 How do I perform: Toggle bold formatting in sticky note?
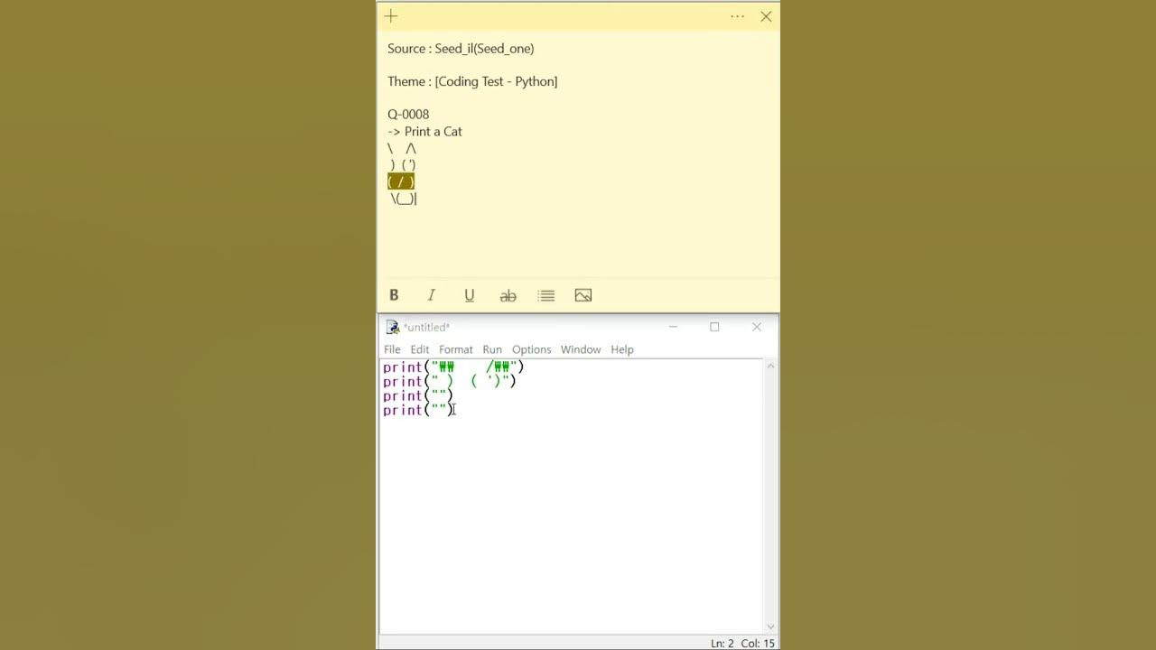click(x=394, y=295)
